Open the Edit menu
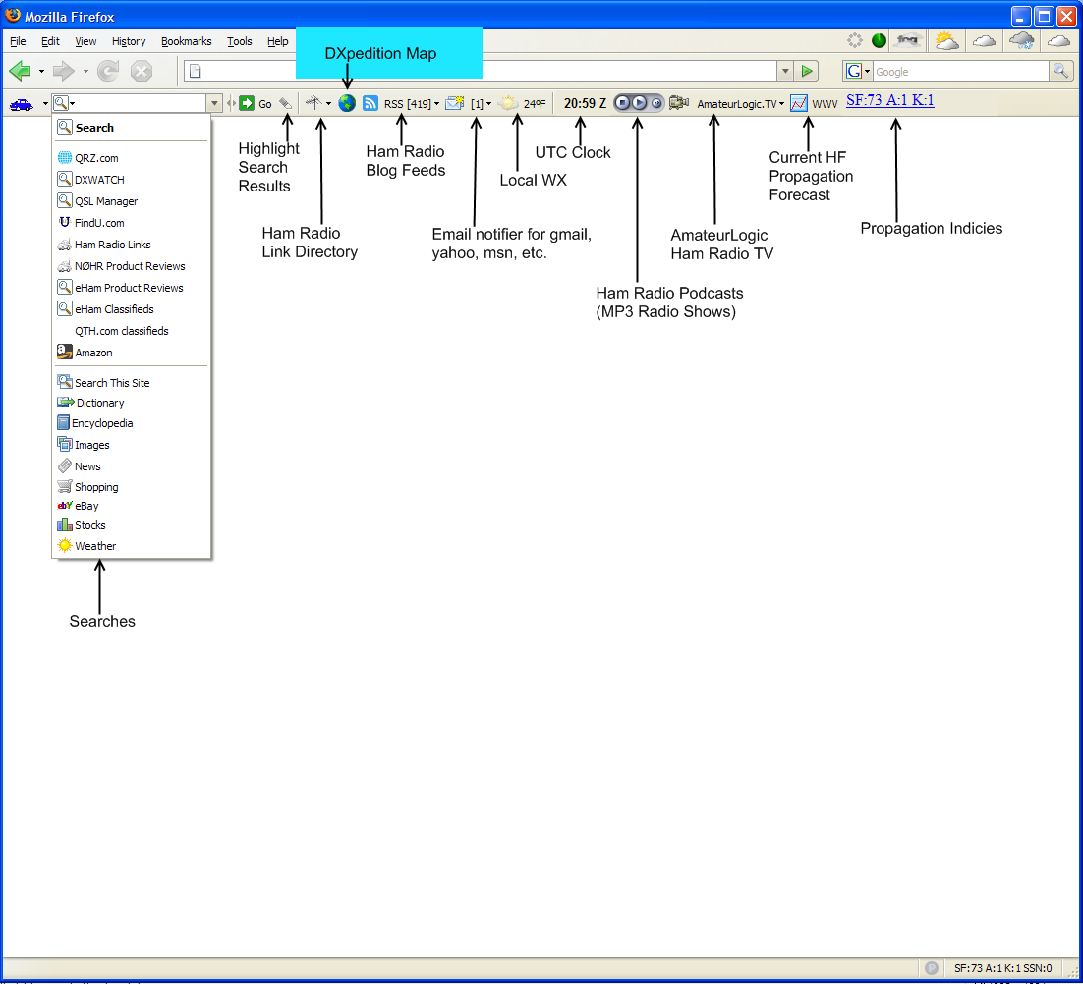The width and height of the screenshot is (1083, 984). tap(50, 41)
